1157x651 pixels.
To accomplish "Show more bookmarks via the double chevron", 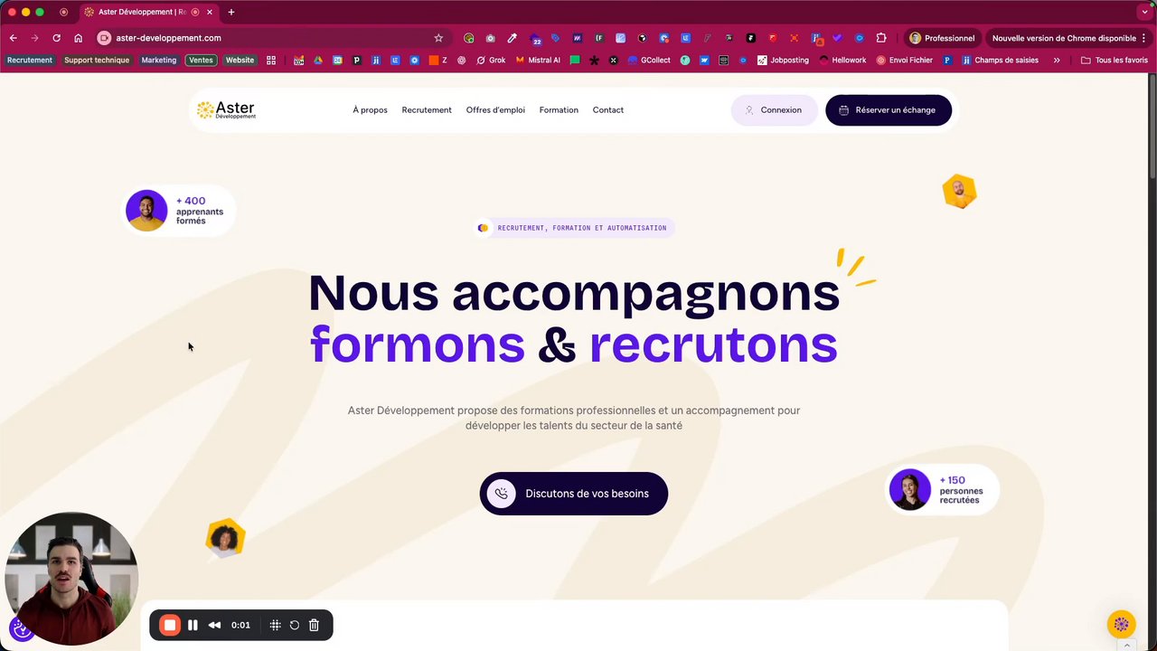I will point(1056,61).
